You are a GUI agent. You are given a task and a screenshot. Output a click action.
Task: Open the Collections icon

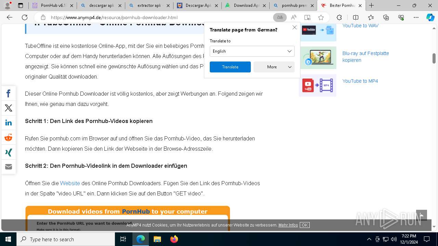tap(386, 17)
